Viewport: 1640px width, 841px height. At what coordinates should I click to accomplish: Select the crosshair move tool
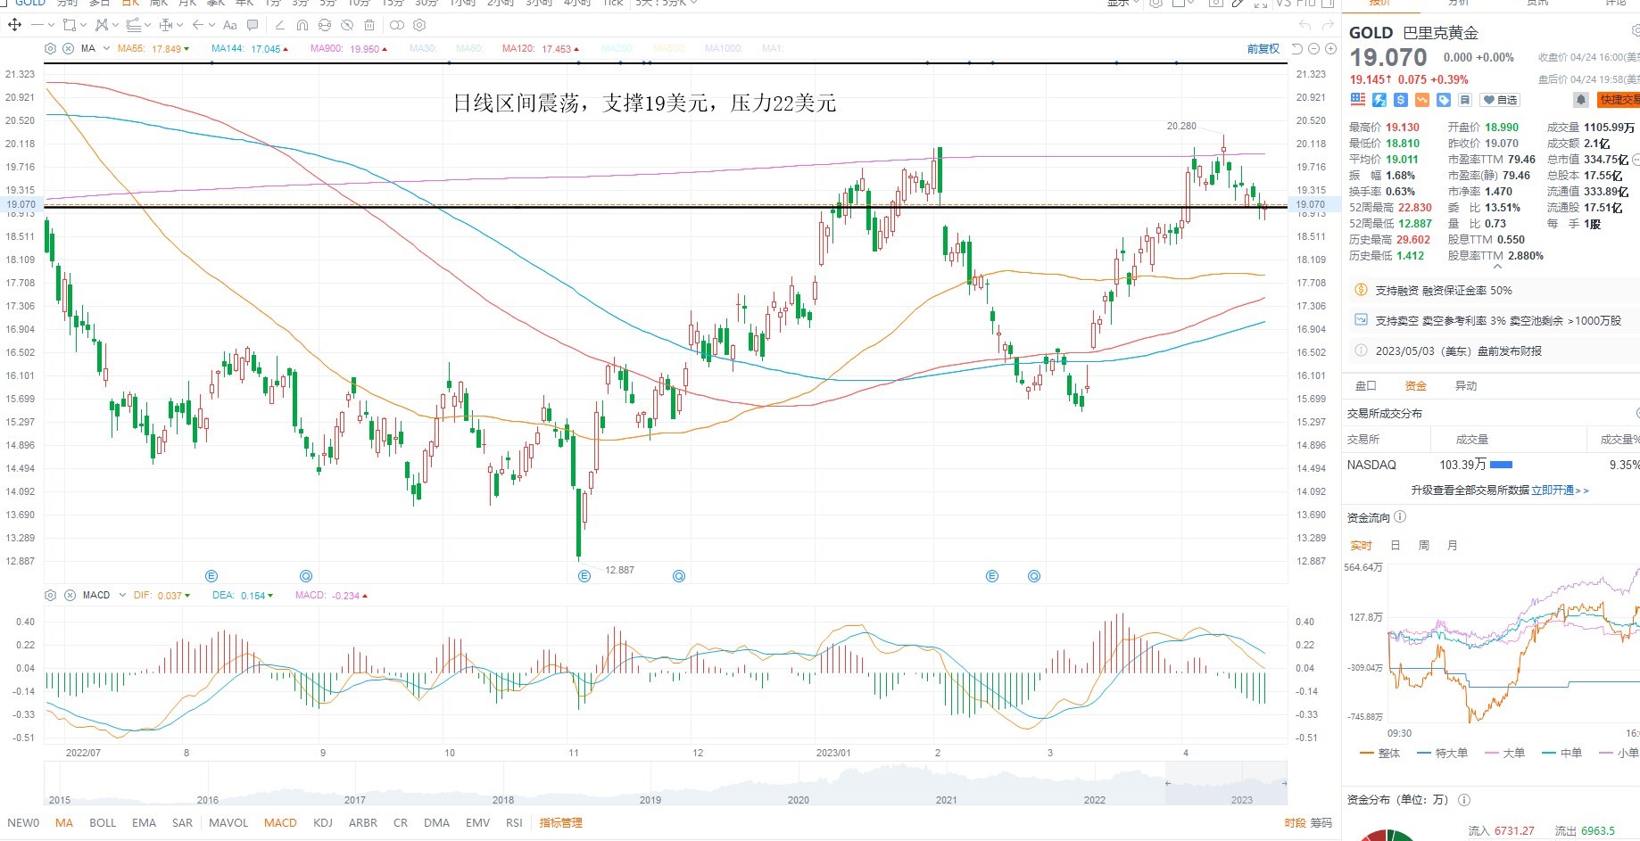pyautogui.click(x=14, y=25)
